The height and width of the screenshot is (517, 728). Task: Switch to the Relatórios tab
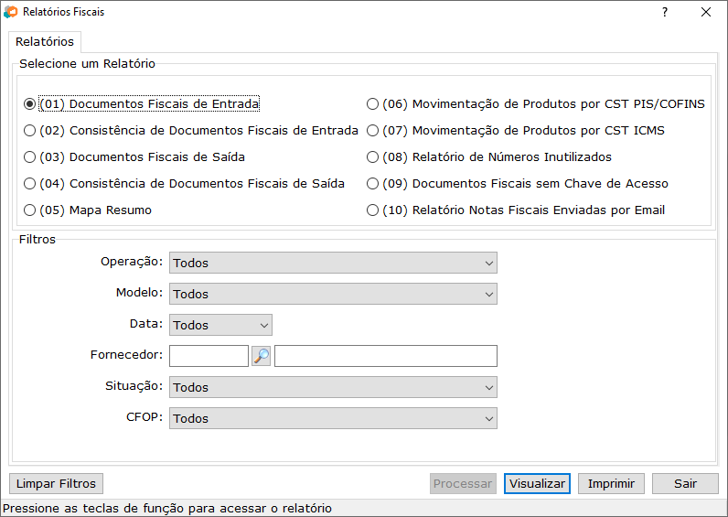45,42
